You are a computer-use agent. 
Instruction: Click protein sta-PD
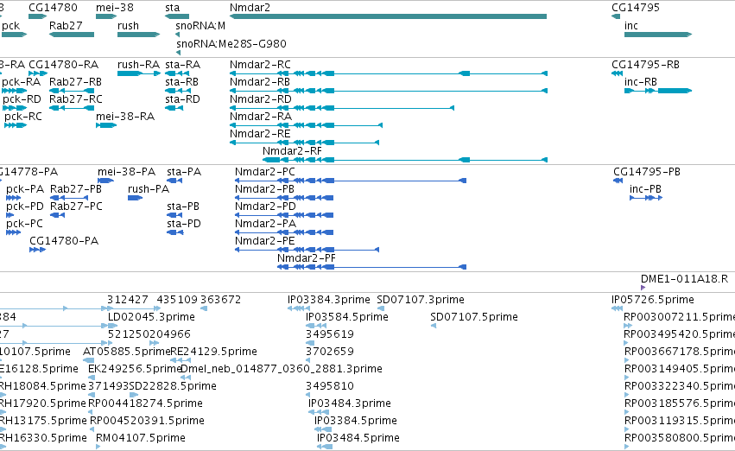(174, 232)
